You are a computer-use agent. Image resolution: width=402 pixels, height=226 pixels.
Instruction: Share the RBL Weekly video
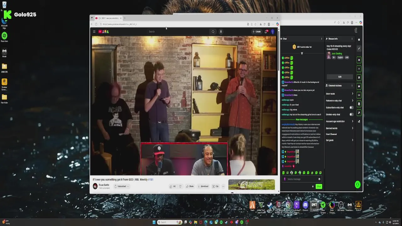tap(190, 186)
